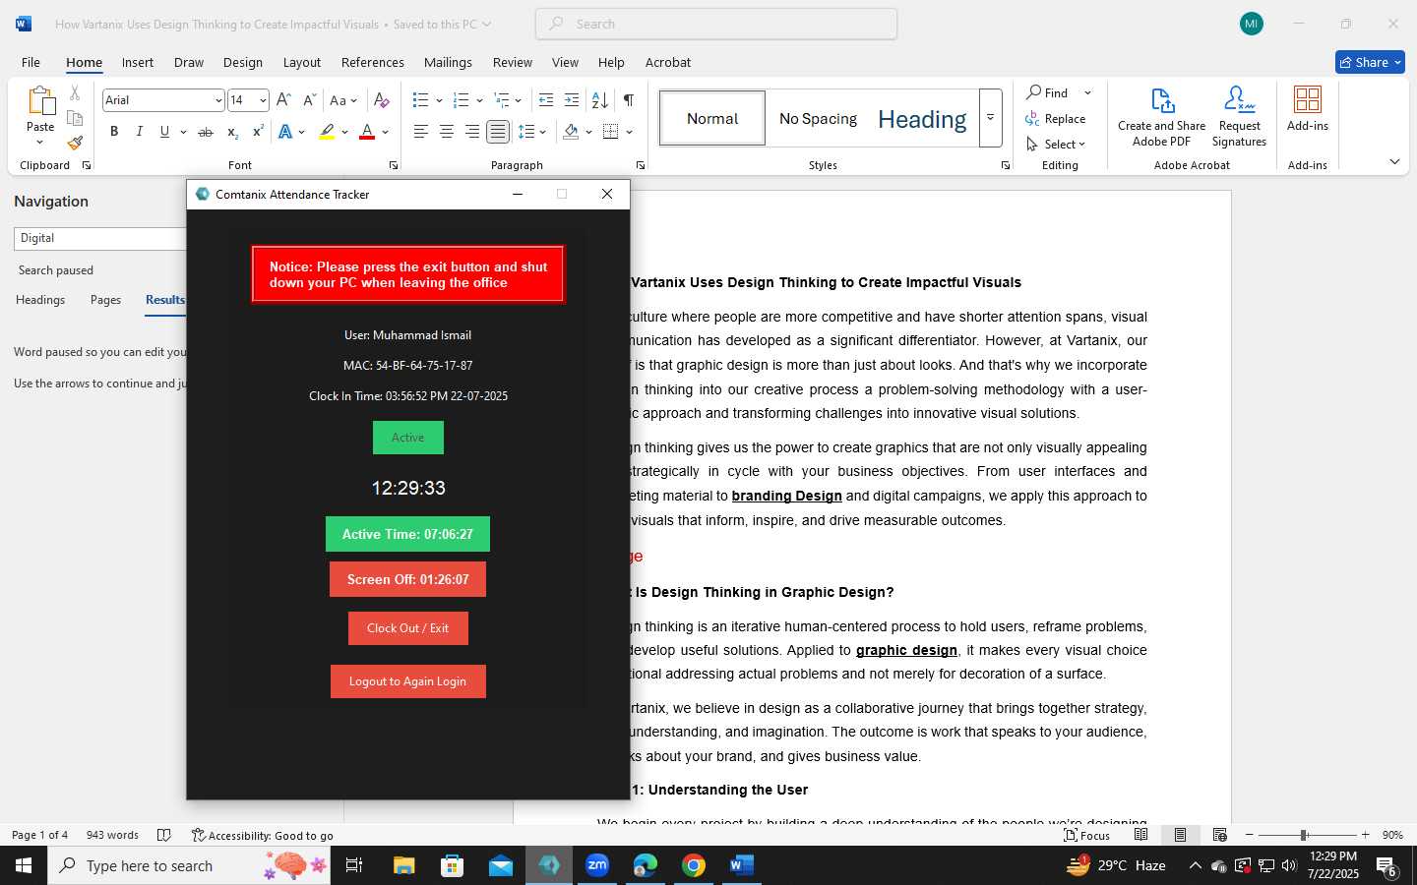Click Replace in the Editing group
The height and width of the screenshot is (885, 1417).
coord(1055,119)
